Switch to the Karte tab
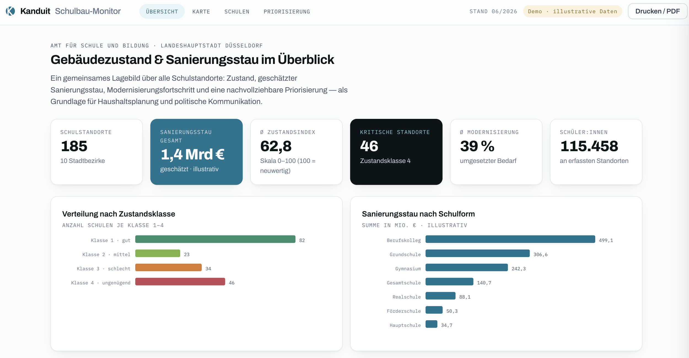This screenshot has height=358, width=689. coord(201,12)
